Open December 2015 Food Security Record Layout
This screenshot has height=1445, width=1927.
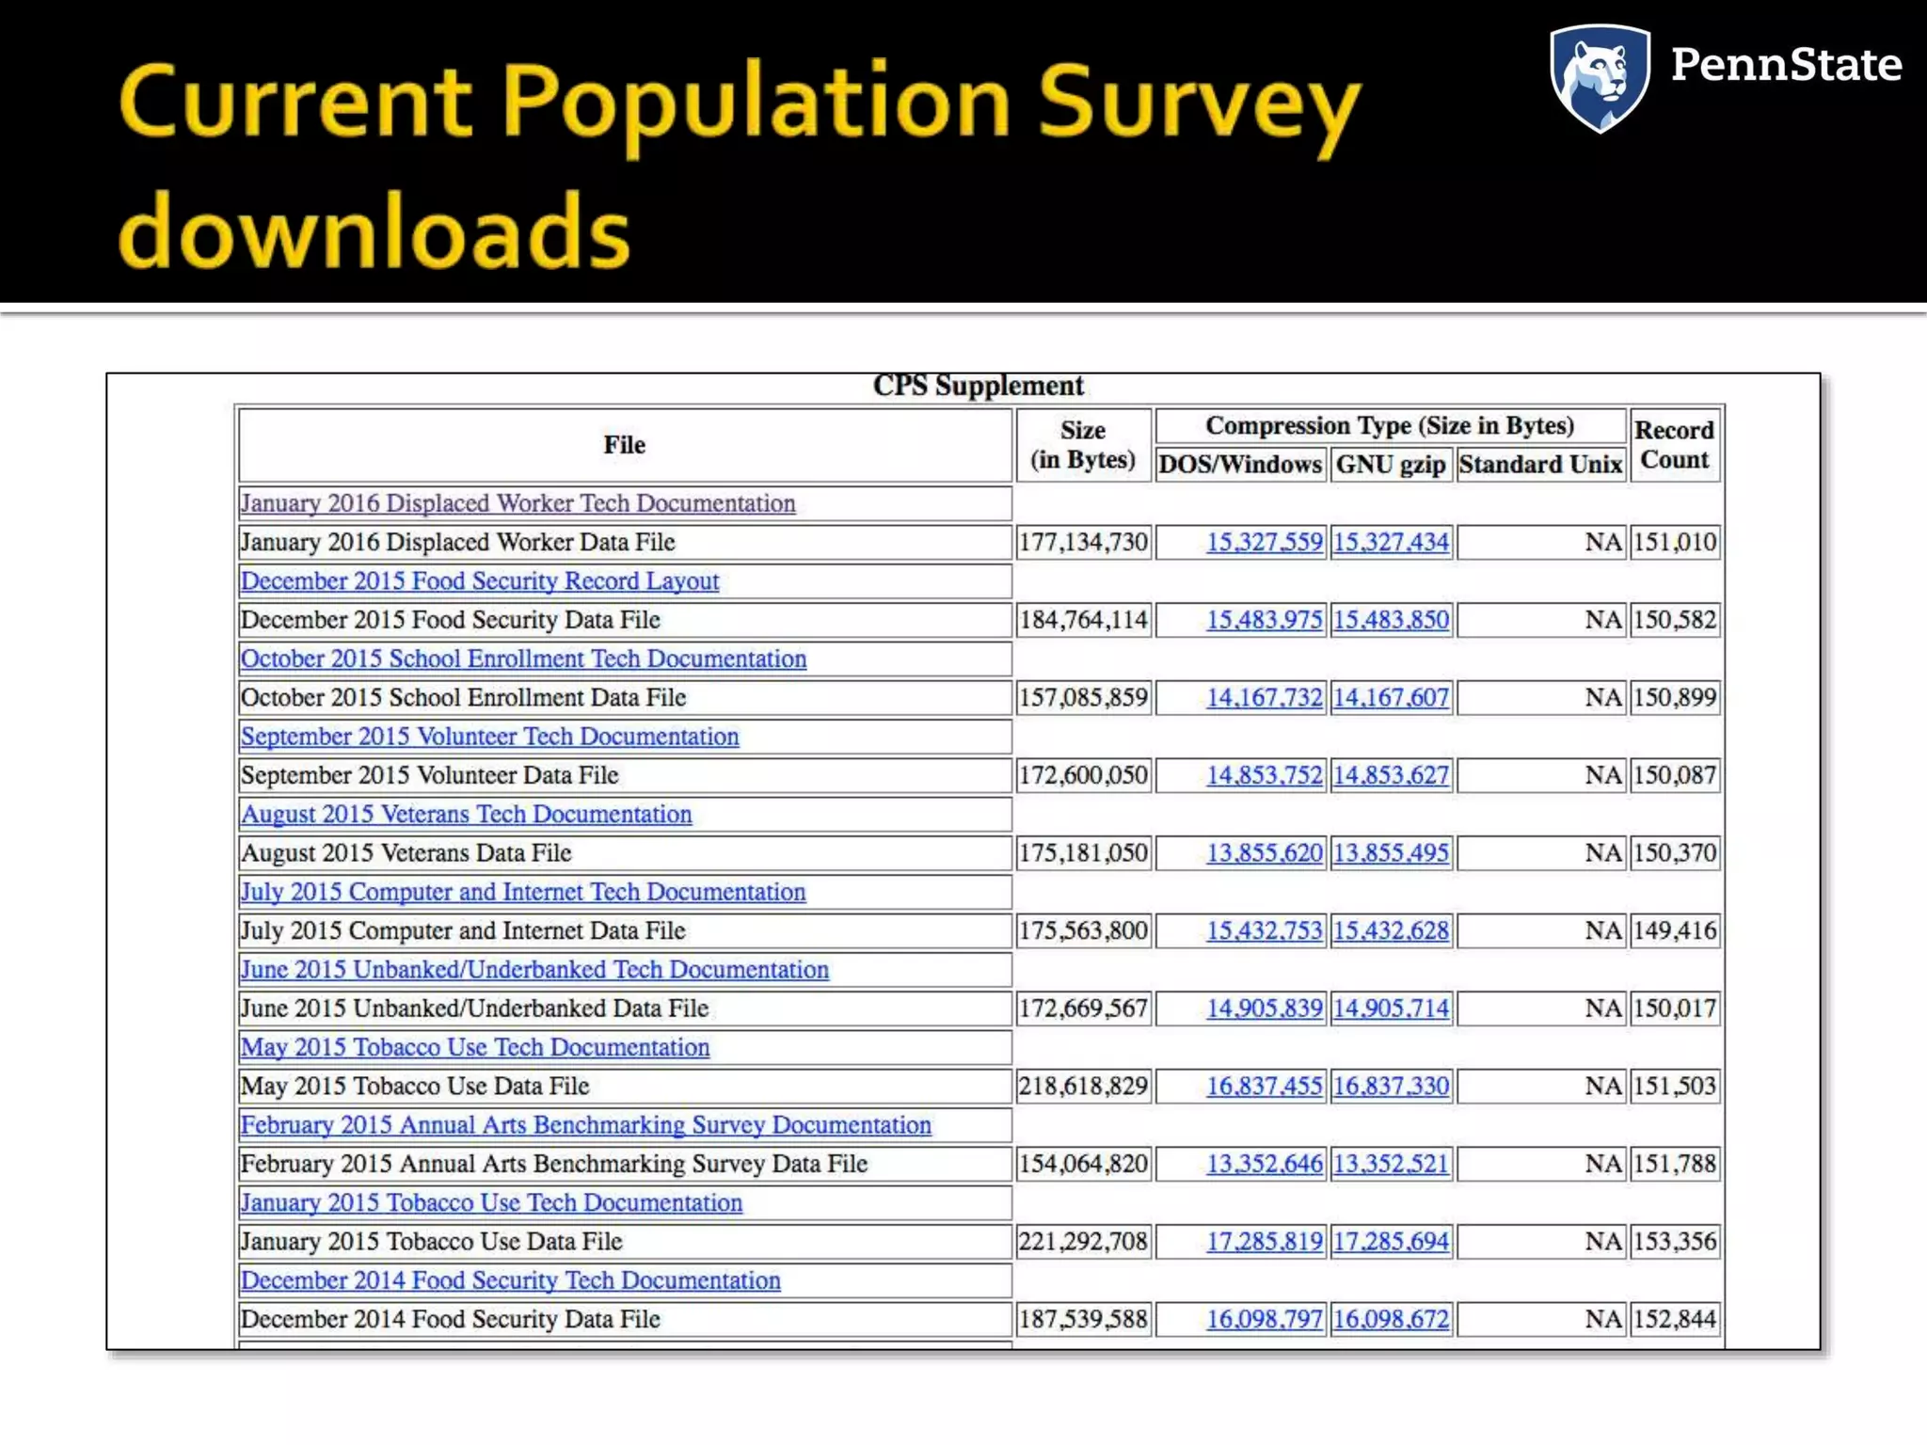coord(480,581)
